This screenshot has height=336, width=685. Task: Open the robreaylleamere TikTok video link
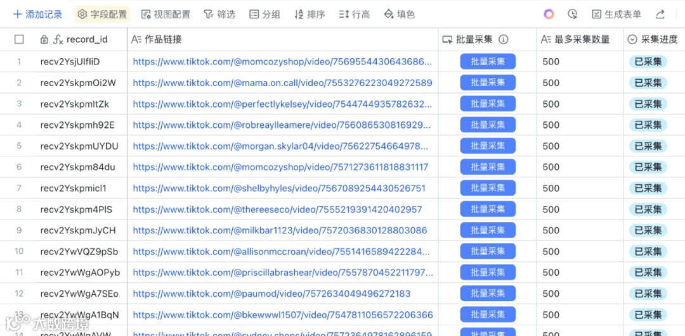282,125
